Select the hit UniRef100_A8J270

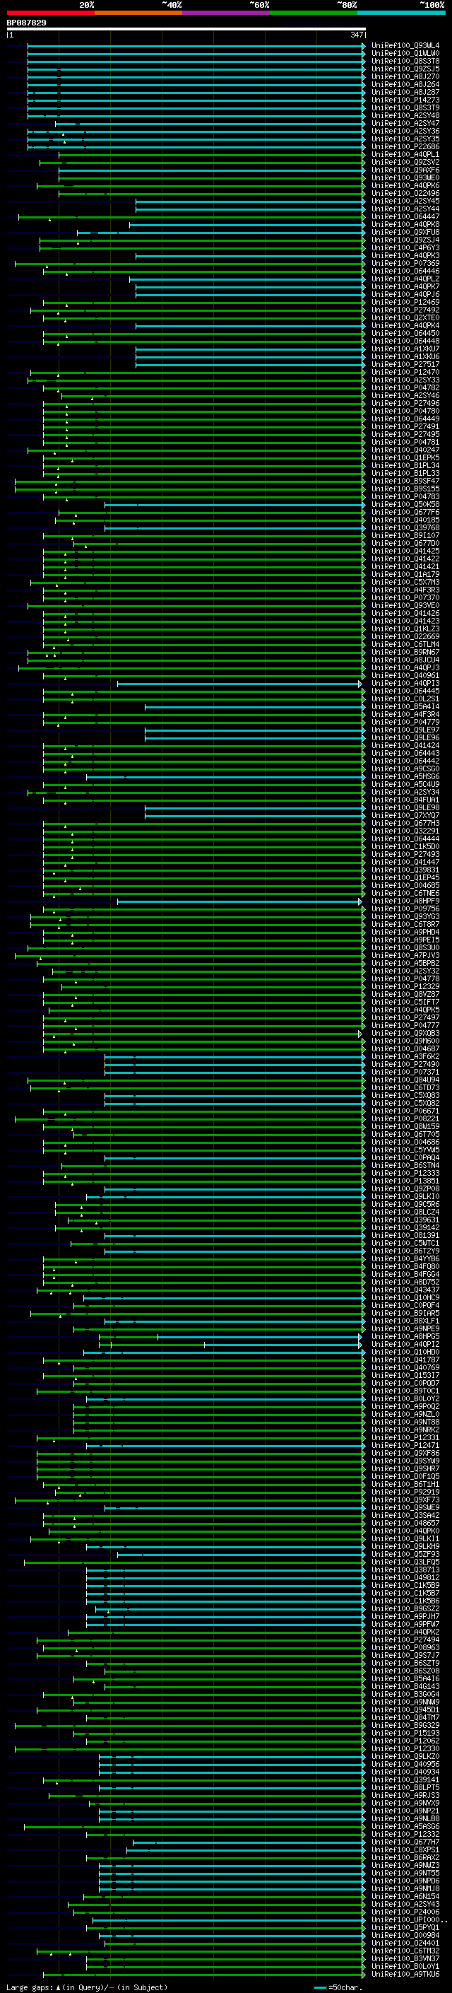click(x=405, y=76)
